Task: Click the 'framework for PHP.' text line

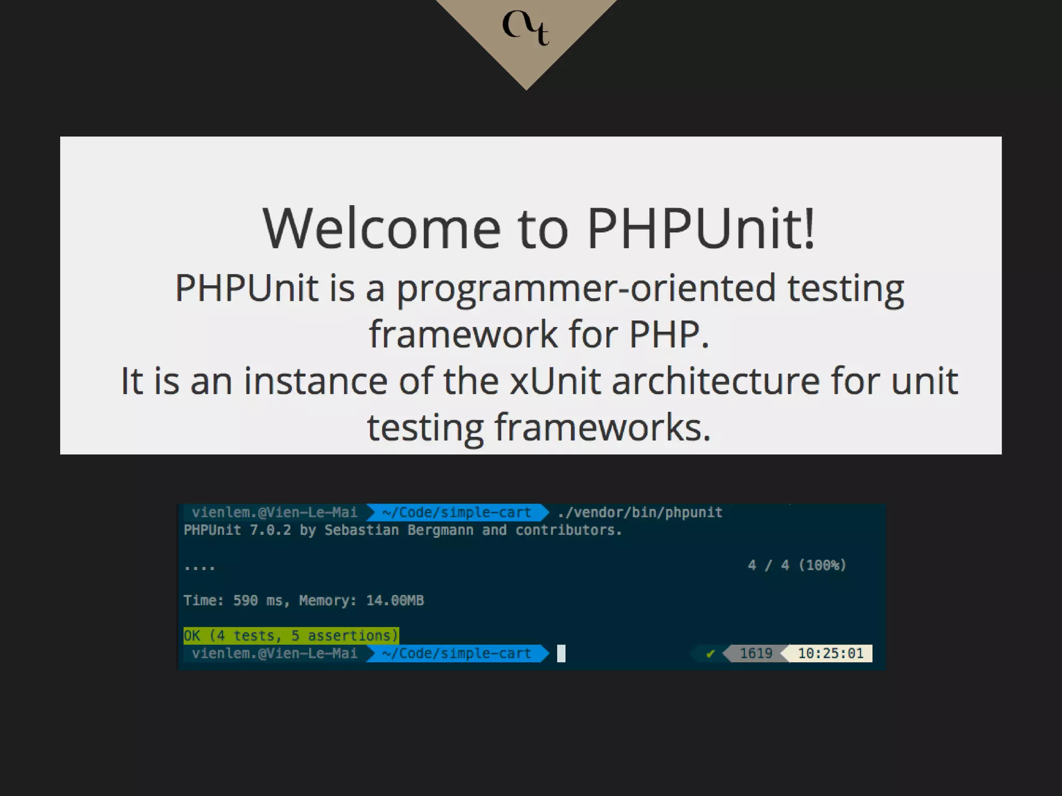Action: [x=538, y=334]
